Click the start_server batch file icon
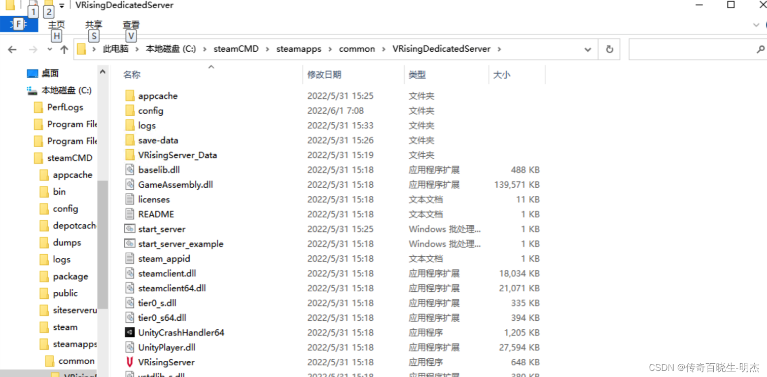 (130, 229)
